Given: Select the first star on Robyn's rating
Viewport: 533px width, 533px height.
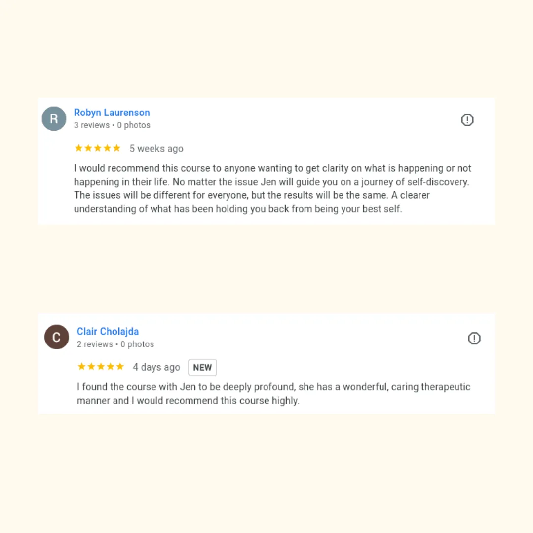Looking at the screenshot, I should tap(78, 148).
